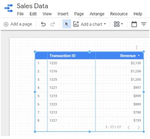
Task: Go to previous table page
Action: click(129, 127)
